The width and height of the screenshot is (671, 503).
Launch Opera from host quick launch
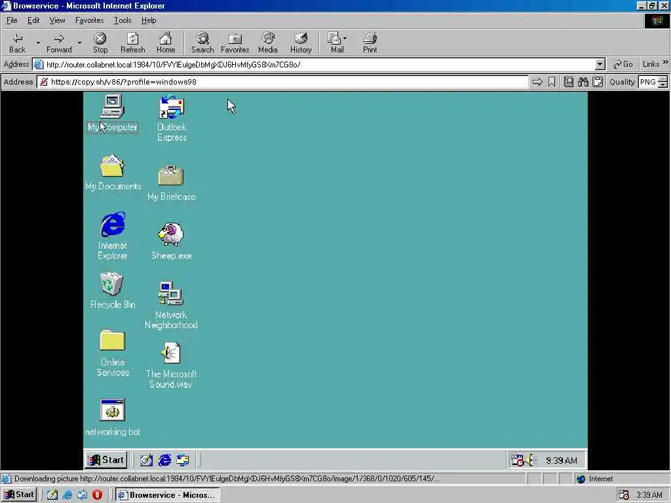(97, 495)
